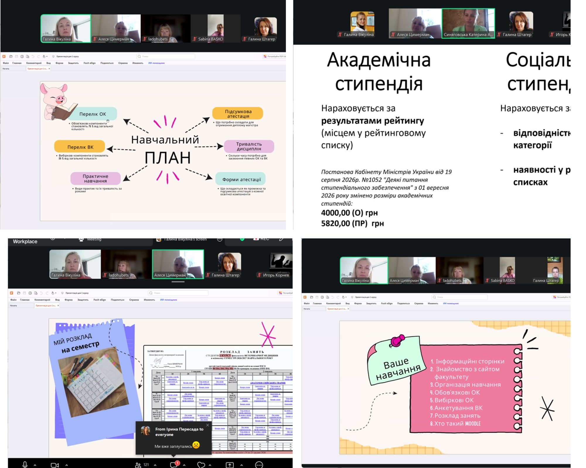The width and height of the screenshot is (586, 468).
Task: Click the share screen icon
Action: [230, 465]
